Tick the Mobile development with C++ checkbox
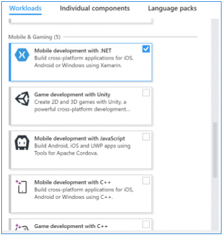Image resolution: width=224 pixels, height=236 pixels. point(146,181)
